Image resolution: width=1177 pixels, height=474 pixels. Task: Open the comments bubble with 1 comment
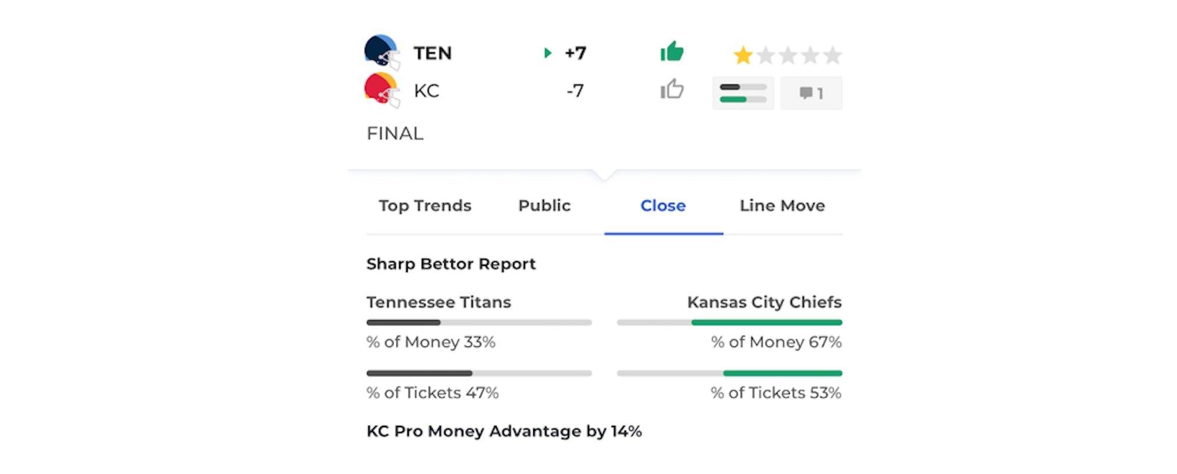click(811, 93)
